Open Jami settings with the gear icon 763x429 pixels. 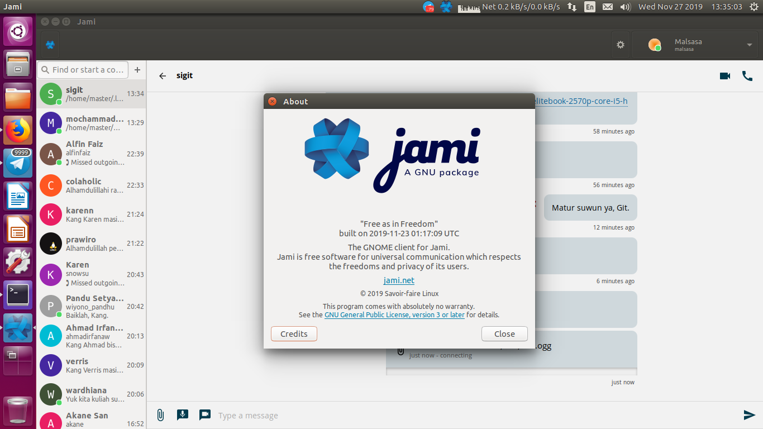pyautogui.click(x=620, y=45)
